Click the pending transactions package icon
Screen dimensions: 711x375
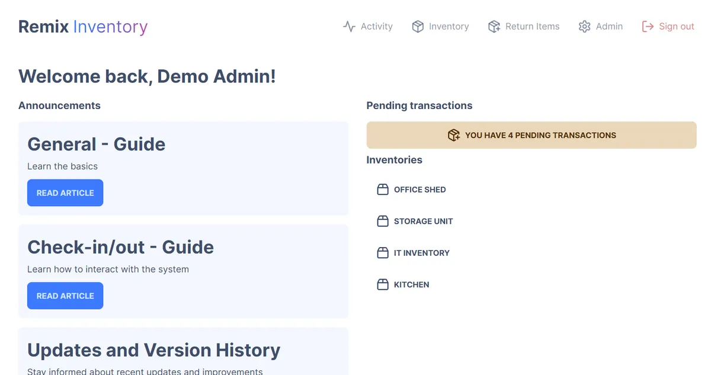(x=454, y=135)
